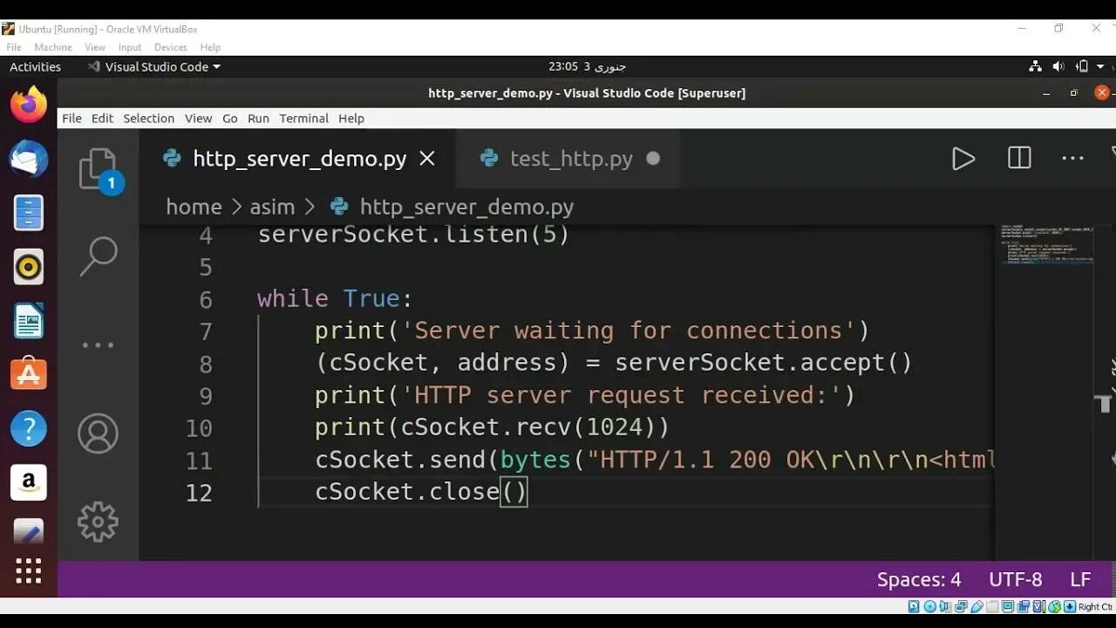
Task: Click LF to change end-of-line sequence
Action: coord(1079,579)
